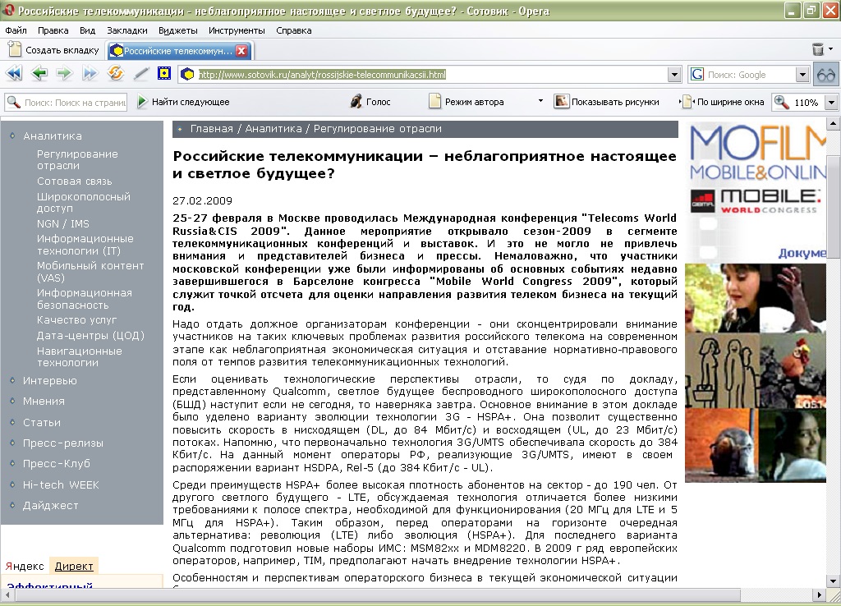Click the Fast Forward navigation button
Viewport: 841px width, 606px height.
point(90,73)
